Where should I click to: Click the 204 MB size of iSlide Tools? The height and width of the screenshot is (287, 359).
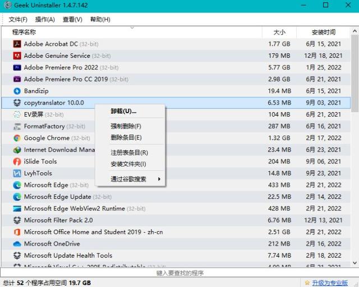click(279, 161)
